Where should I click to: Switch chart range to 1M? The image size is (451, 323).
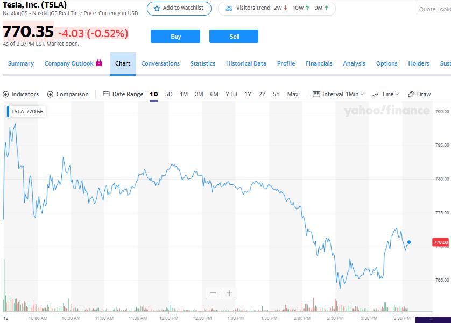pyautogui.click(x=184, y=94)
